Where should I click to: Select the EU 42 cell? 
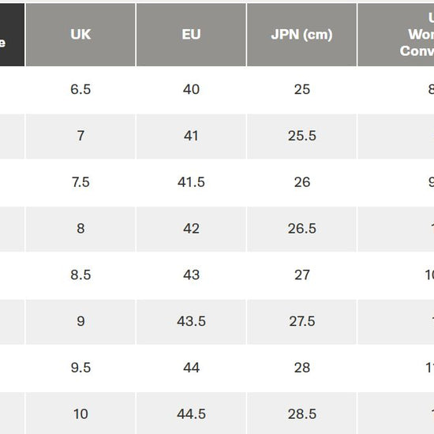pos(191,229)
